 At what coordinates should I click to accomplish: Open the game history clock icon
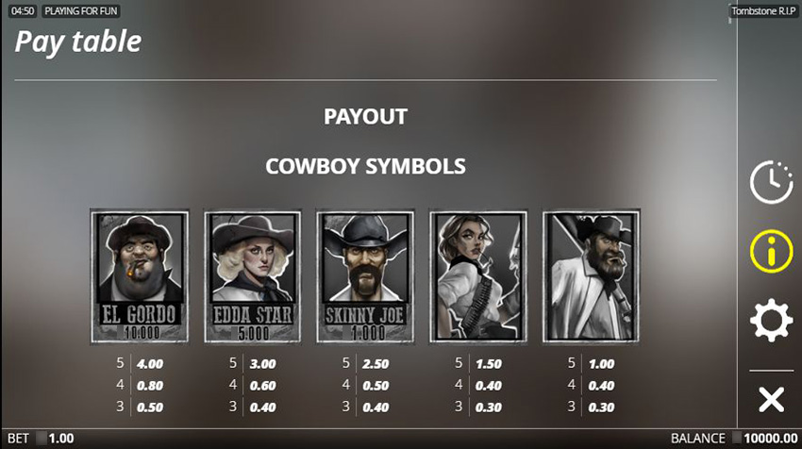click(x=771, y=181)
